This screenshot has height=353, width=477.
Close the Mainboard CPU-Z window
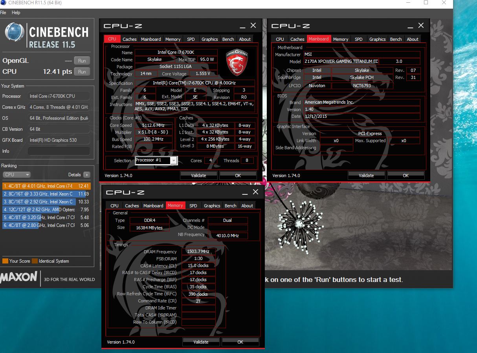point(421,26)
